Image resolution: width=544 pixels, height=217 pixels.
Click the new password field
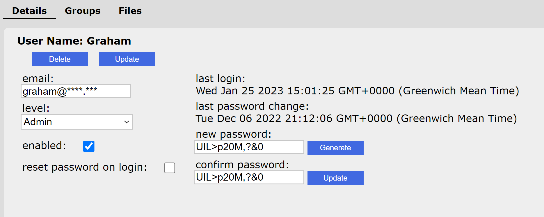coord(249,147)
